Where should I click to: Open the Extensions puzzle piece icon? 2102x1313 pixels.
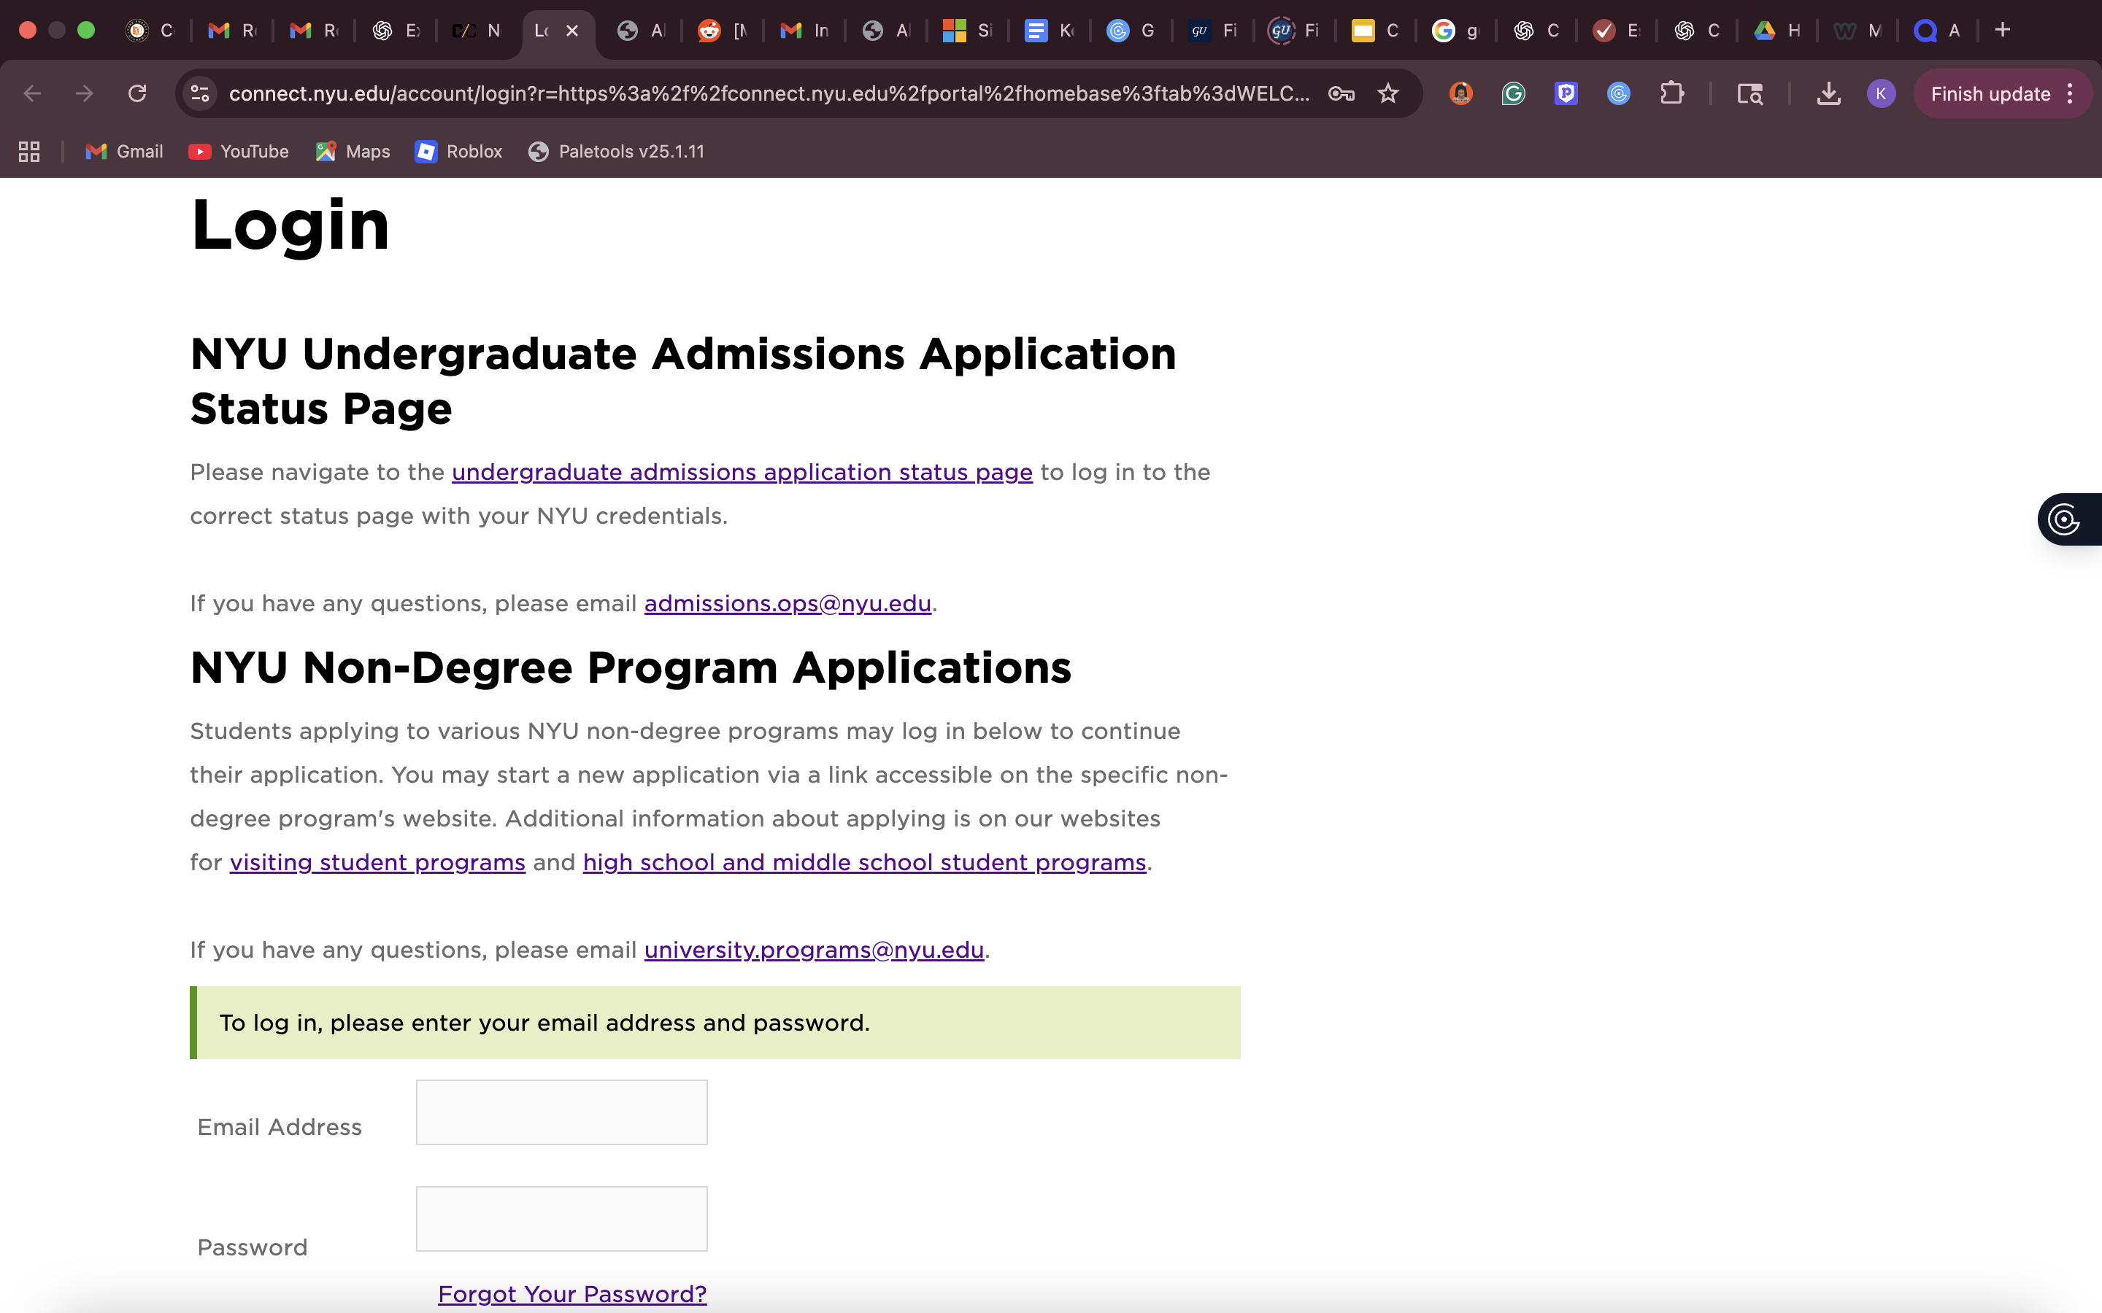point(1671,94)
